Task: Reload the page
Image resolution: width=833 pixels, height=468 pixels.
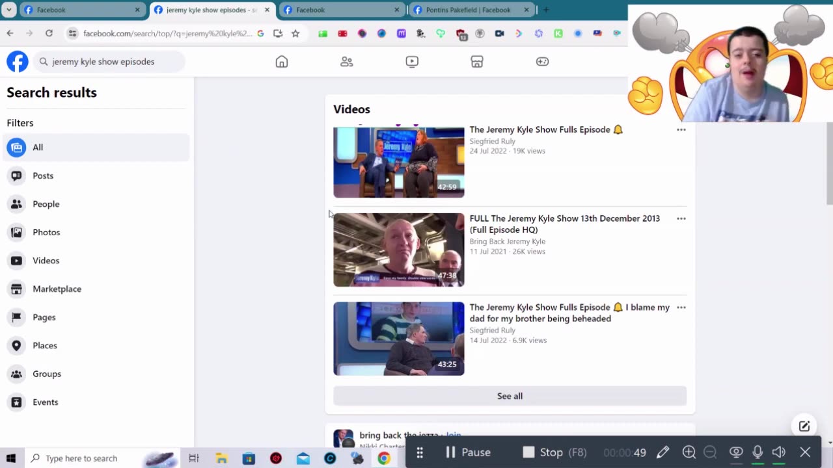Action: tap(49, 33)
